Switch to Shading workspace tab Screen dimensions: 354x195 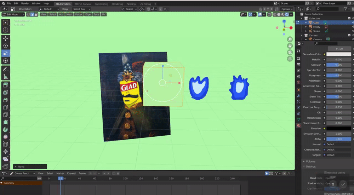(131, 4)
